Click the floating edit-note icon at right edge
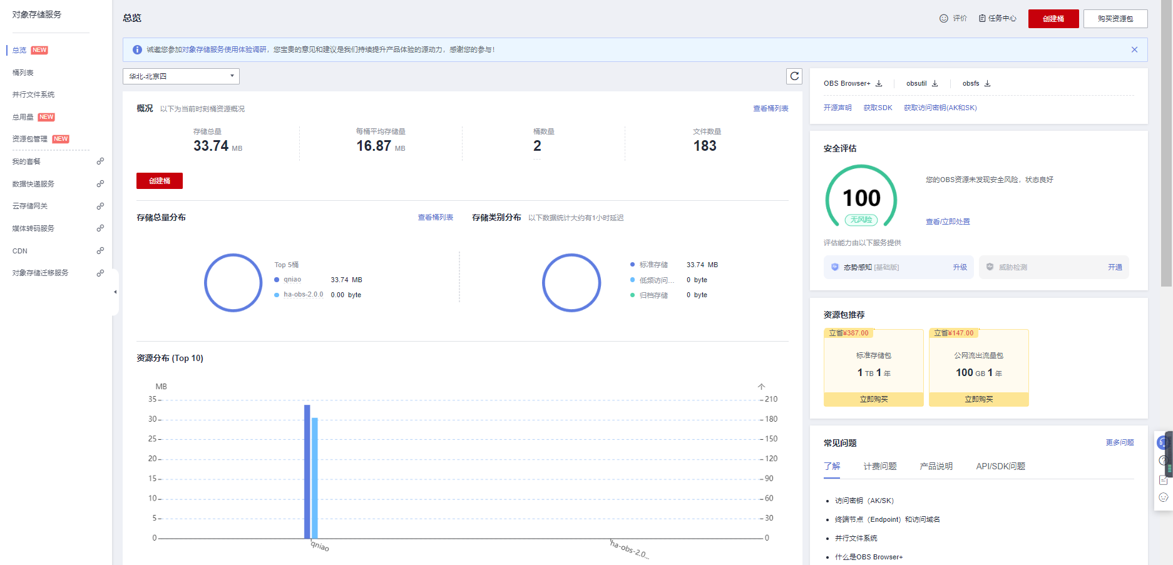Image resolution: width=1173 pixels, height=565 pixels. (x=1164, y=480)
